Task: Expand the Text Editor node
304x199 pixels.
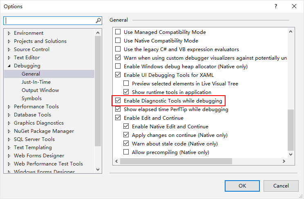Action: pyautogui.click(x=9, y=58)
